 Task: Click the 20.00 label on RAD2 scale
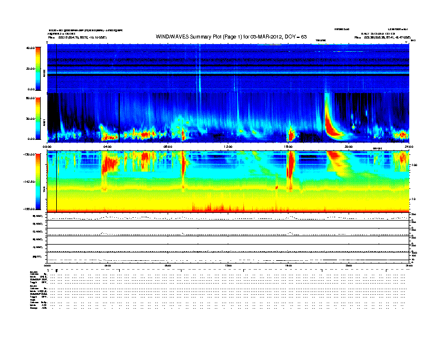tap(30, 69)
